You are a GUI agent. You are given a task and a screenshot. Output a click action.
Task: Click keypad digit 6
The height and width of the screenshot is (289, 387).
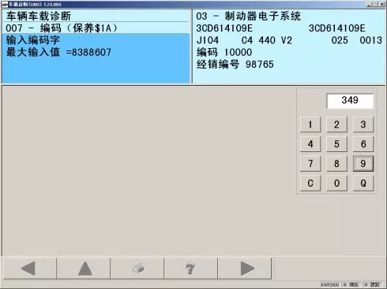tap(363, 144)
